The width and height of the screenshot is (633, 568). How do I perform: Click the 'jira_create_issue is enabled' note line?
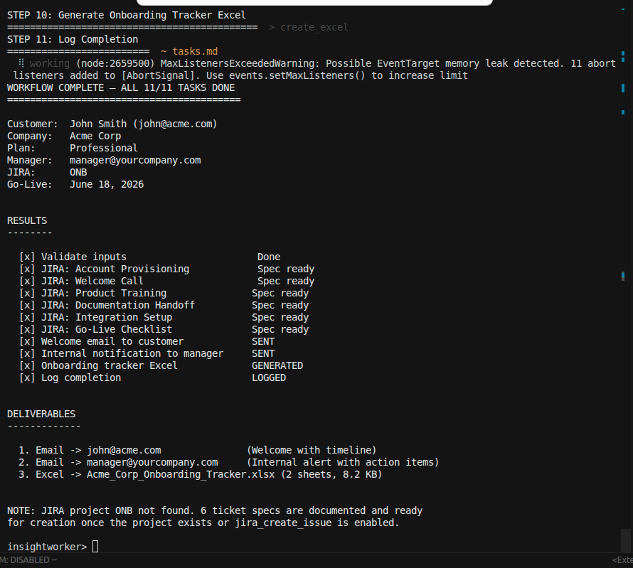pos(203,523)
